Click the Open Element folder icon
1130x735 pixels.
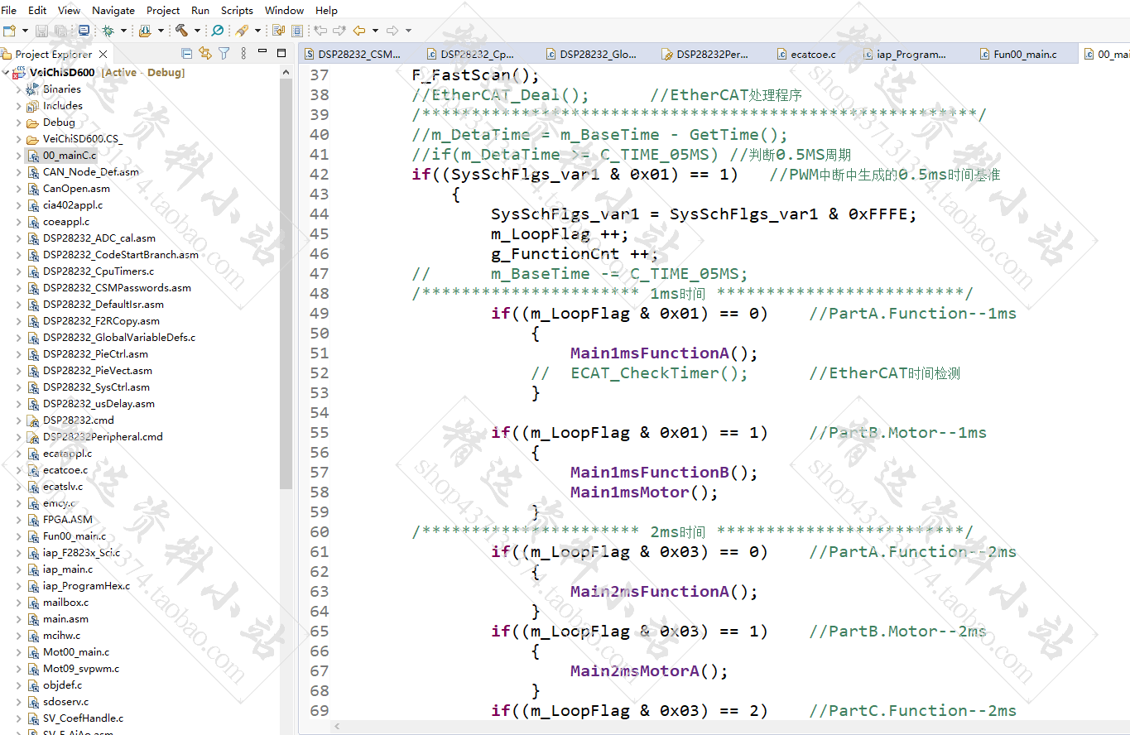(145, 31)
